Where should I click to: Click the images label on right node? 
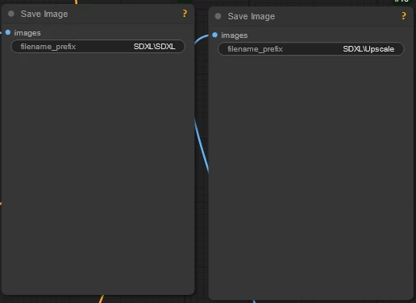pos(235,35)
